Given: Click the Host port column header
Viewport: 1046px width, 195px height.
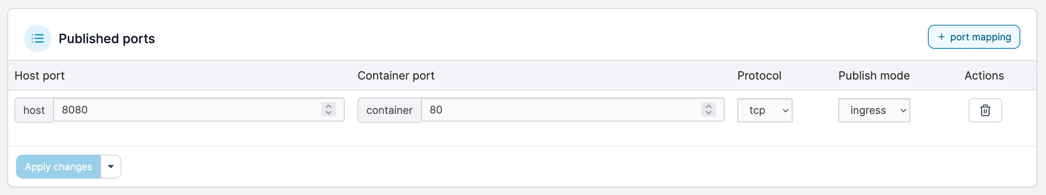Looking at the screenshot, I should click(x=39, y=76).
